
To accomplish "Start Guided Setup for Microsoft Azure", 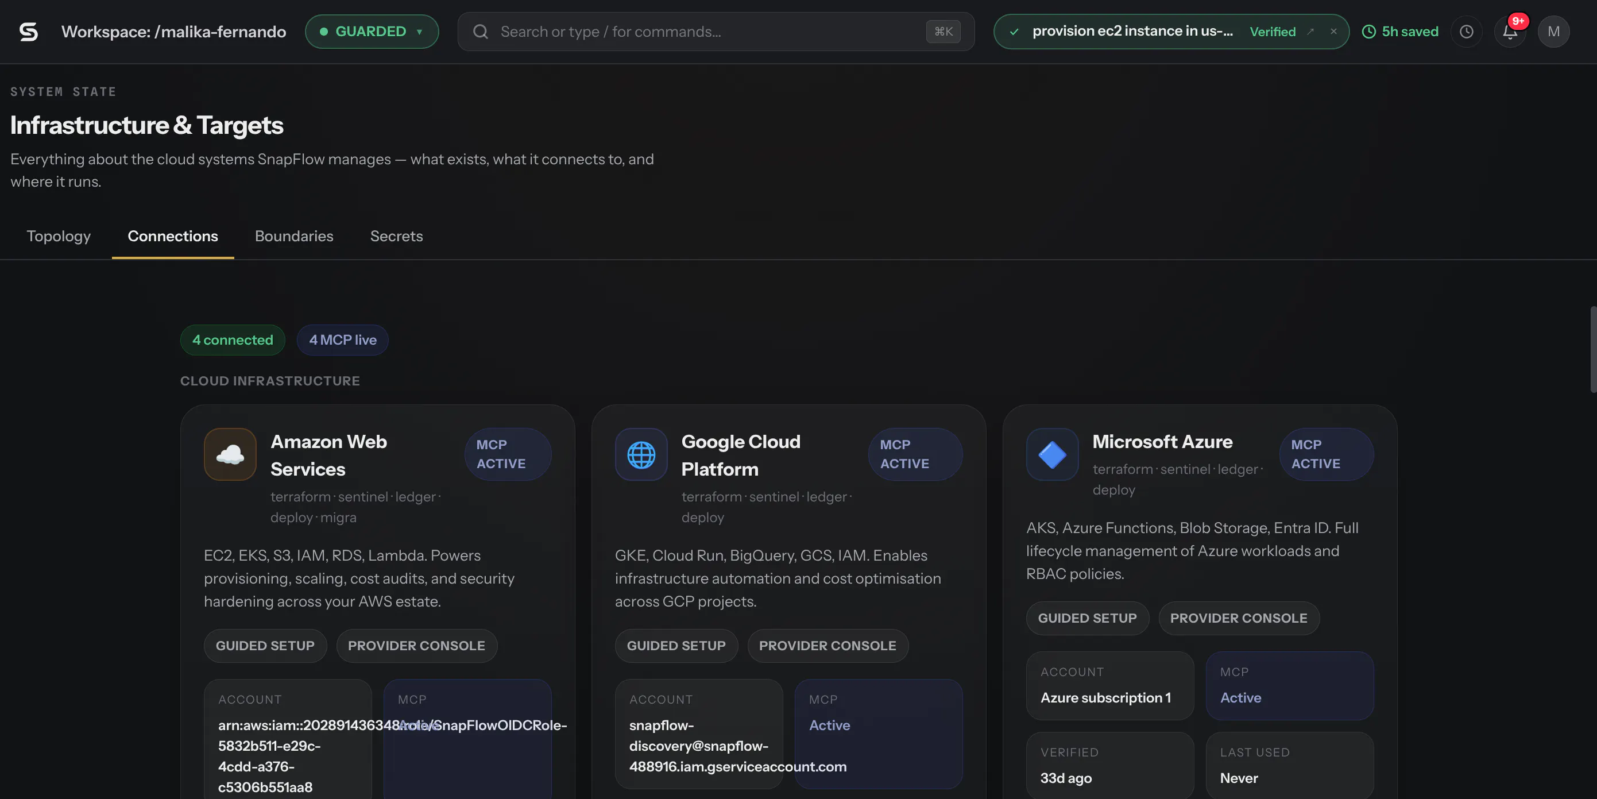I will (1088, 619).
